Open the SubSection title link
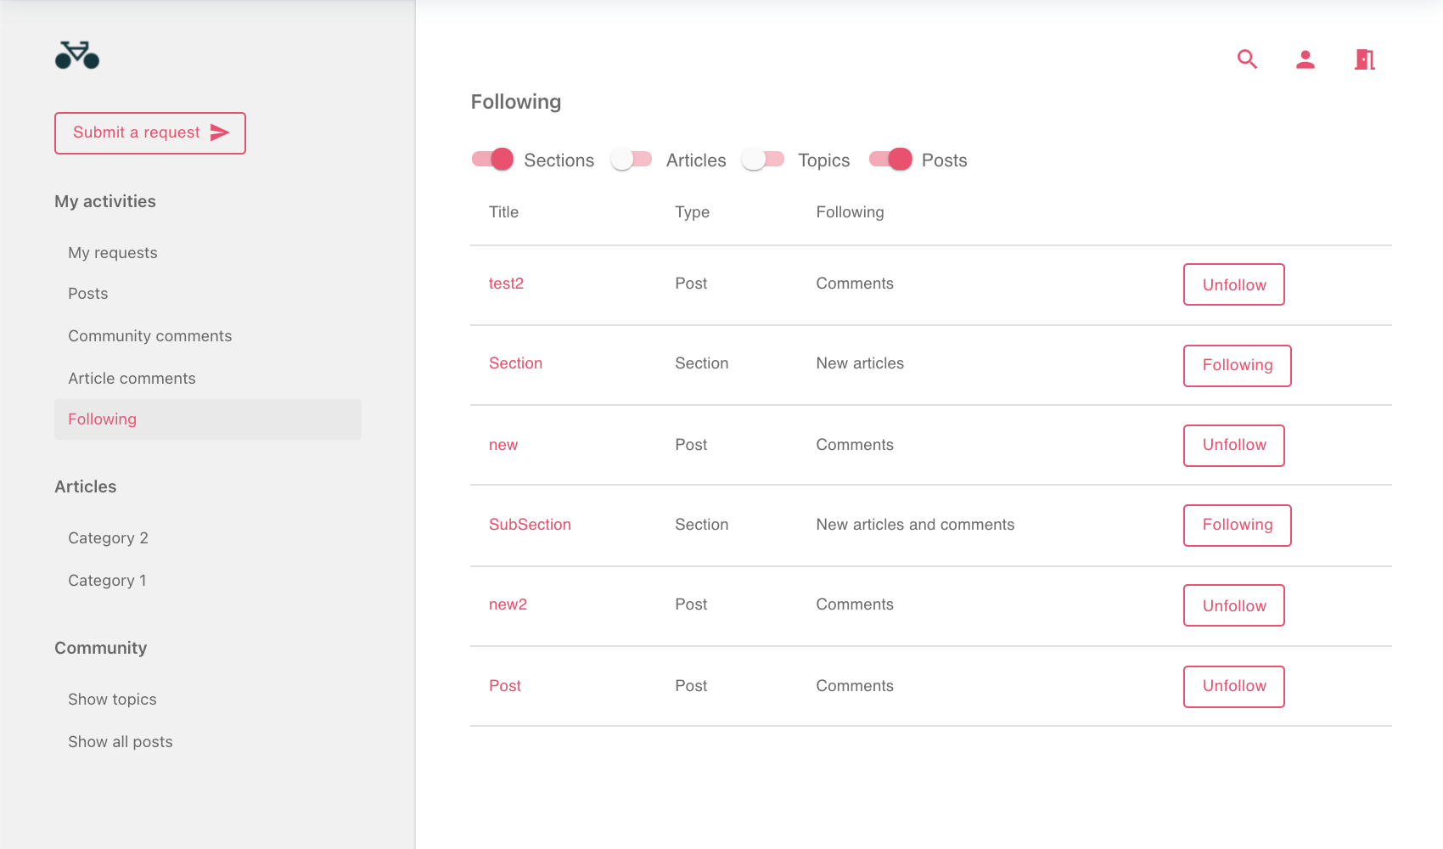The width and height of the screenshot is (1443, 849). click(x=530, y=525)
